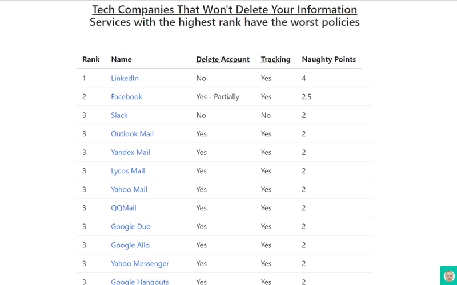
Task: Open the Facebook link
Action: tap(126, 97)
